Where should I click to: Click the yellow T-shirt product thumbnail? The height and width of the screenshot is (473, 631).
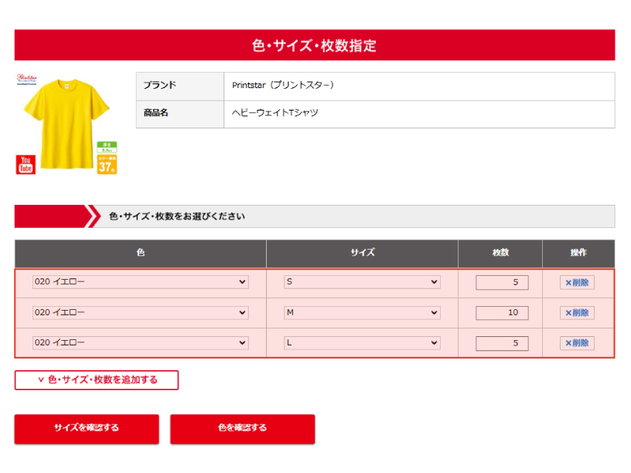tap(65, 124)
